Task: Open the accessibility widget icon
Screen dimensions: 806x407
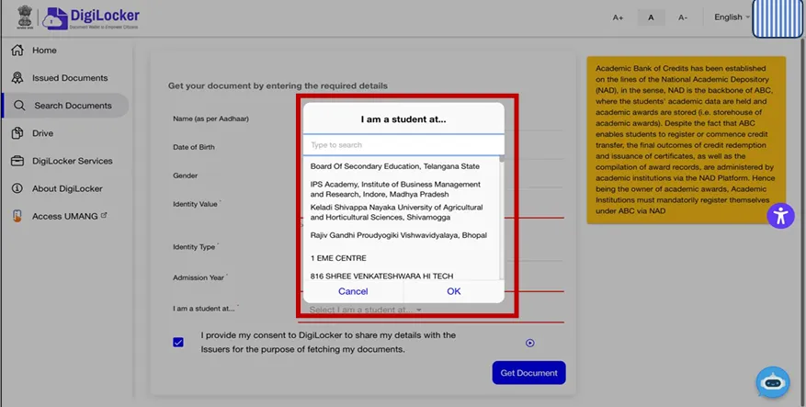Action: click(x=780, y=216)
